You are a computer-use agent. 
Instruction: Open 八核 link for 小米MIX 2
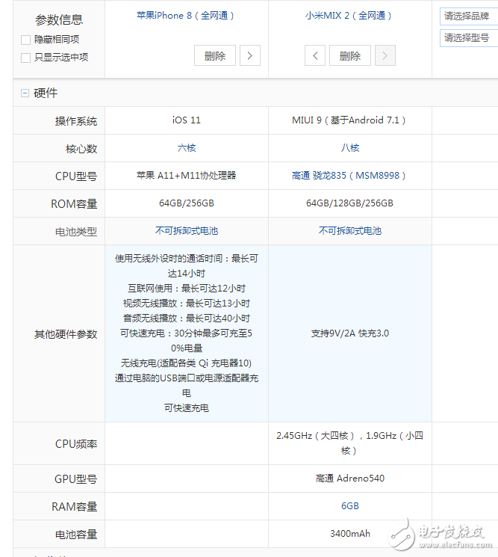(x=350, y=148)
